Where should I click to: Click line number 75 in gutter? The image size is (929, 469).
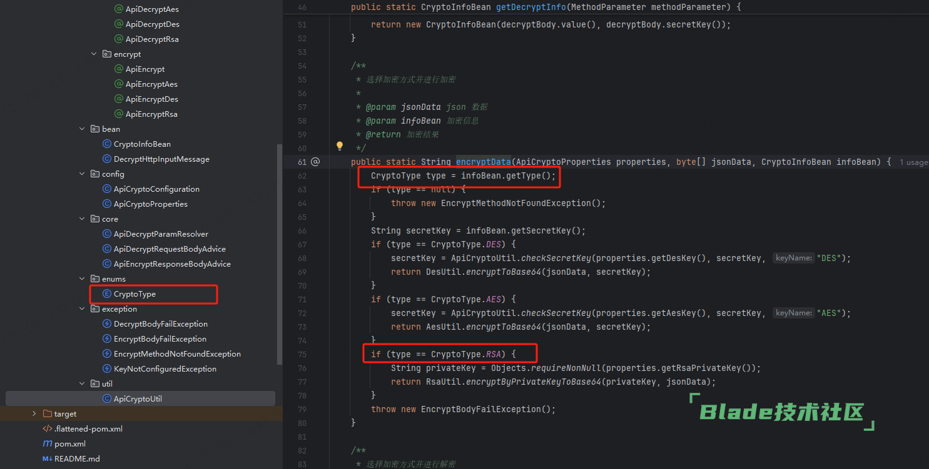(x=302, y=354)
